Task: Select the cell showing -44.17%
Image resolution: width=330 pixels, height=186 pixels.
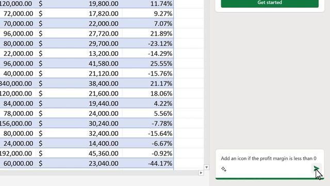Action: 148,163
